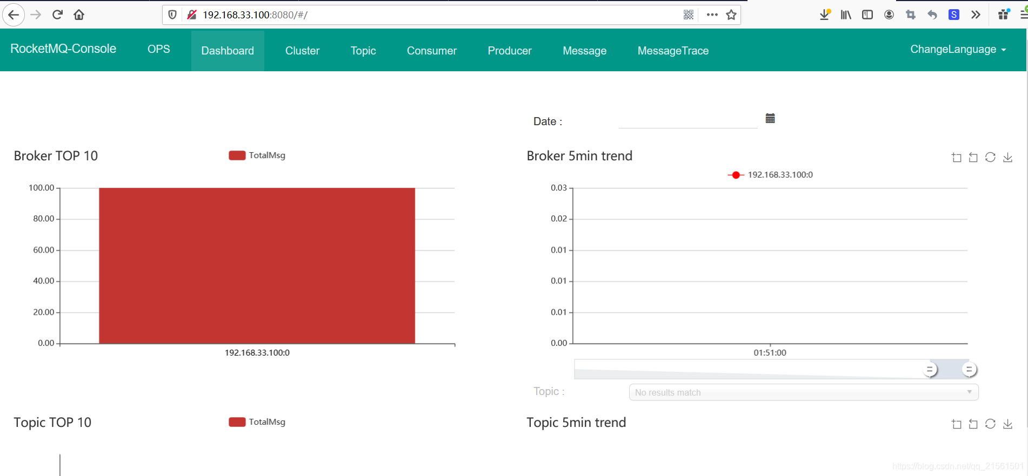
Task: Click zoom reset icon on Topic 5min trend
Action: 973,424
